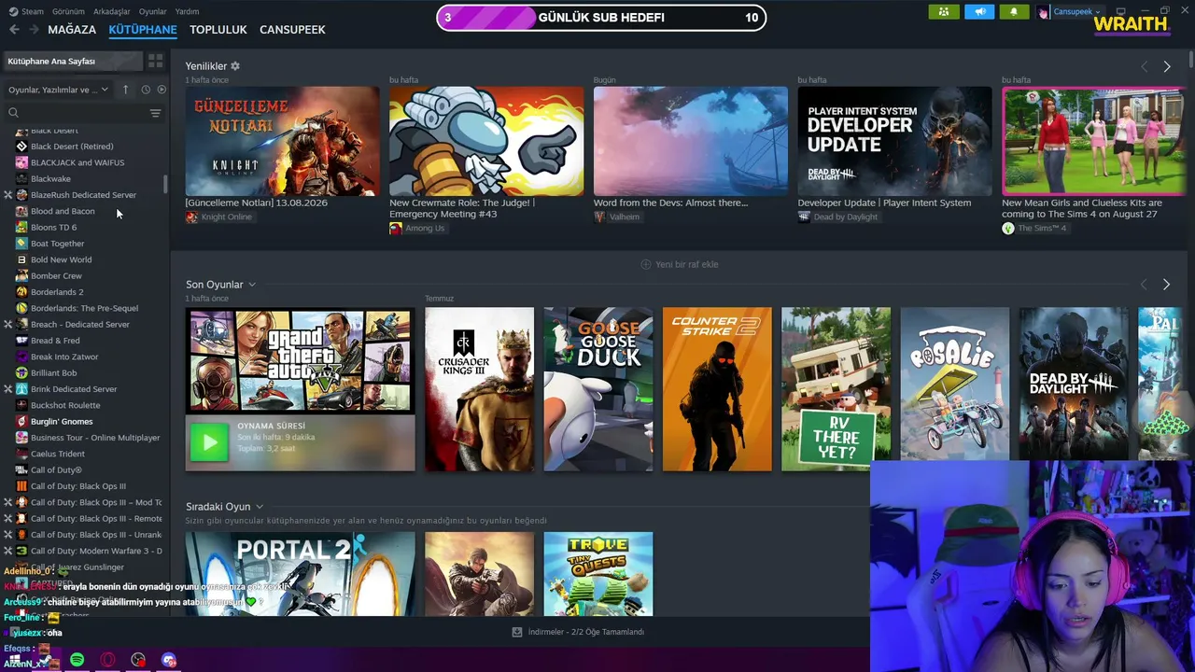
Task: Switch library to grid collections view
Action: [x=156, y=61]
